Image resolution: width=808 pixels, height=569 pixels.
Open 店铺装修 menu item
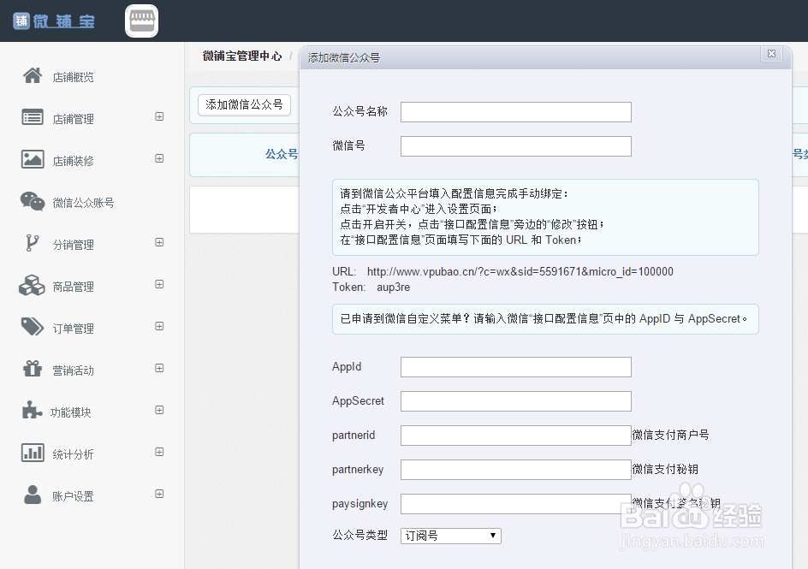coord(73,161)
